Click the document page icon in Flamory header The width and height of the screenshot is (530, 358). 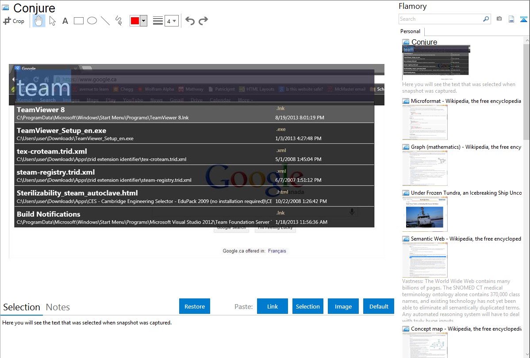[511, 19]
